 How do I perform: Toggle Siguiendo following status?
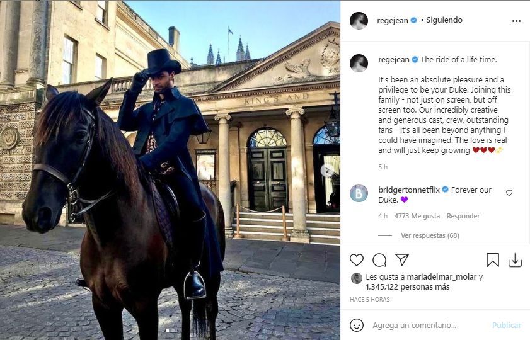click(444, 20)
